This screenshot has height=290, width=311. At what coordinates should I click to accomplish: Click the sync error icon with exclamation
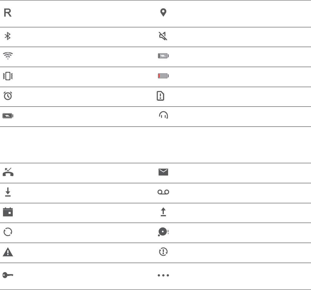(163, 252)
